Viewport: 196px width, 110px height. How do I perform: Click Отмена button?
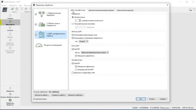point(152,99)
